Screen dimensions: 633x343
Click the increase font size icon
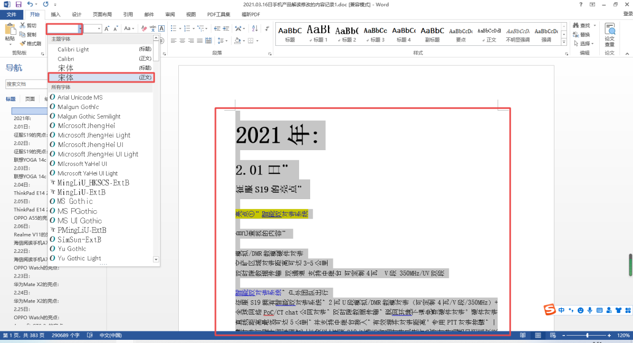(x=107, y=28)
